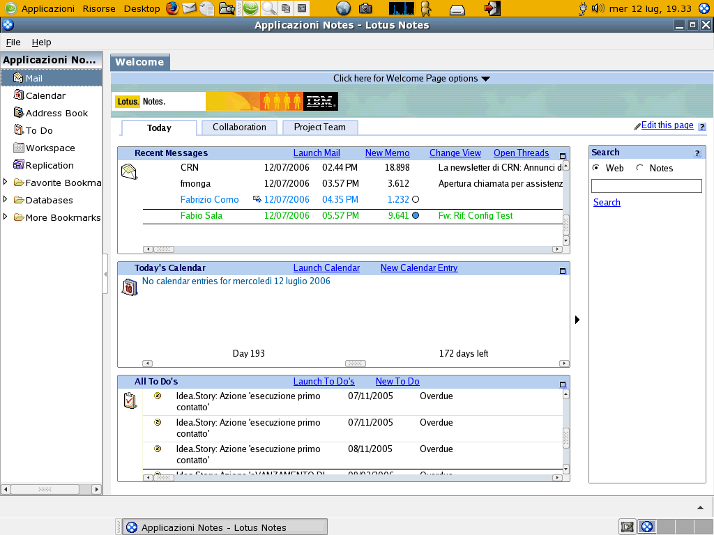Viewport: 714px width, 535px height.
Task: Maximize the Recent Messages panel
Action: 563,155
